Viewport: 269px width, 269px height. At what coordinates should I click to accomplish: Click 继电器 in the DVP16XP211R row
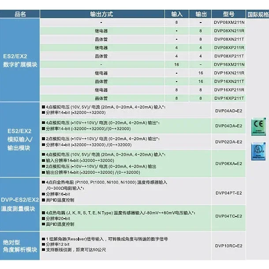pos(101,90)
